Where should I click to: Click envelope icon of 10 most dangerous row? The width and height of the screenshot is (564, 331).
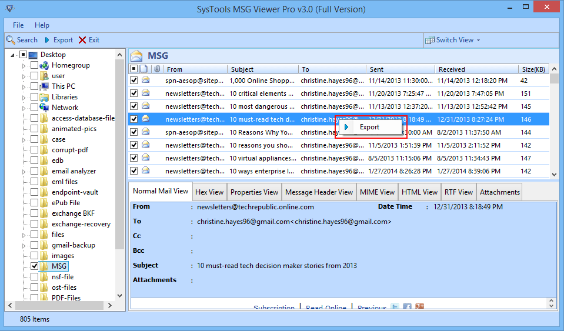click(146, 106)
